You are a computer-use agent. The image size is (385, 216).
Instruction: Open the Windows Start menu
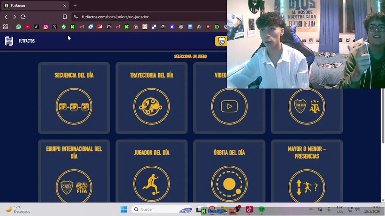[x=124, y=209]
